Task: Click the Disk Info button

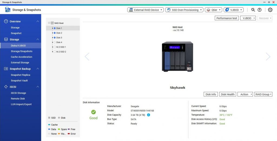Action: click(211, 94)
